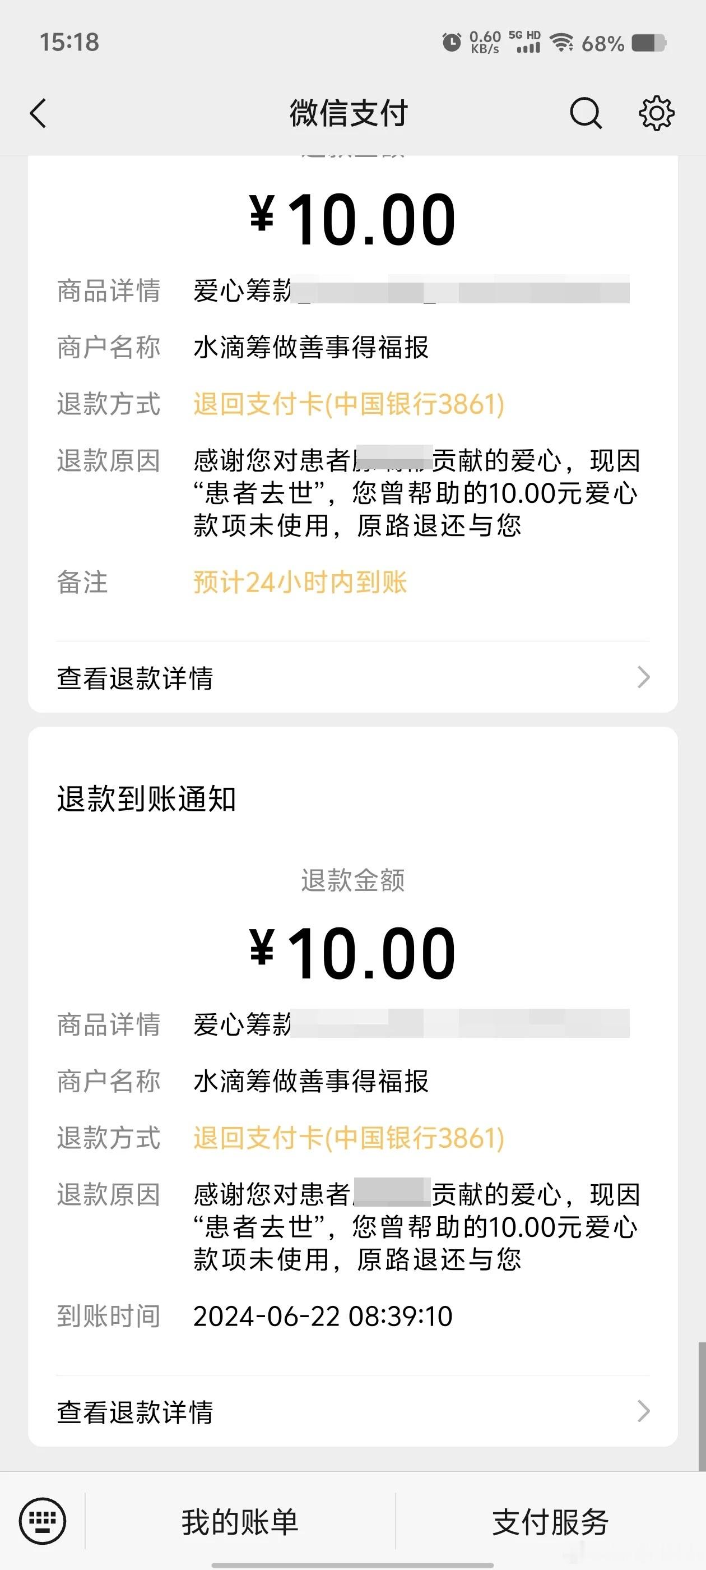This screenshot has width=706, height=1570.
Task: Open WeChat Pay settings gear
Action: [656, 113]
